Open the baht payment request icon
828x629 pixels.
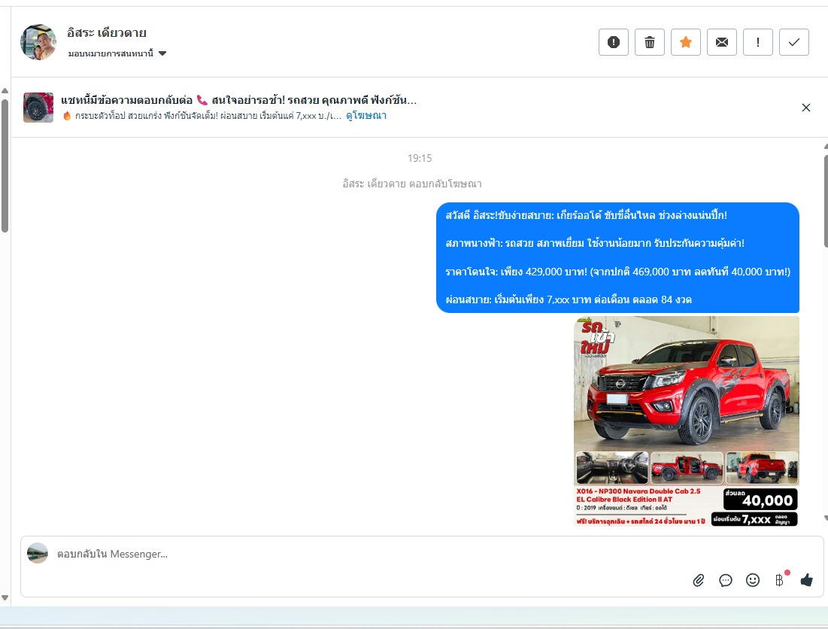coord(780,580)
